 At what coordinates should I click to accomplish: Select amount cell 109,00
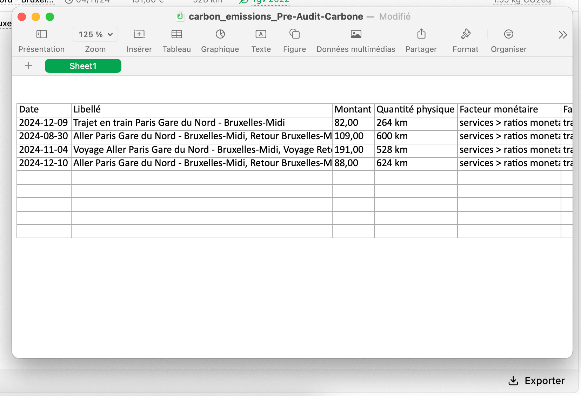(x=353, y=137)
